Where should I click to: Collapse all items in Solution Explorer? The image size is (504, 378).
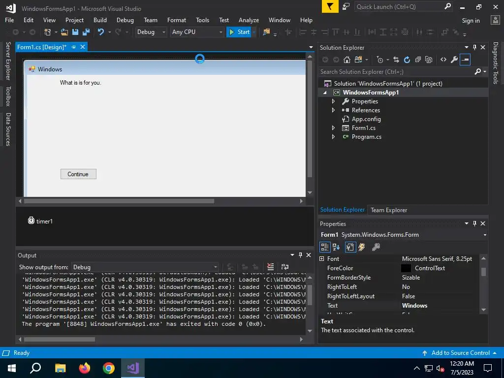click(418, 60)
